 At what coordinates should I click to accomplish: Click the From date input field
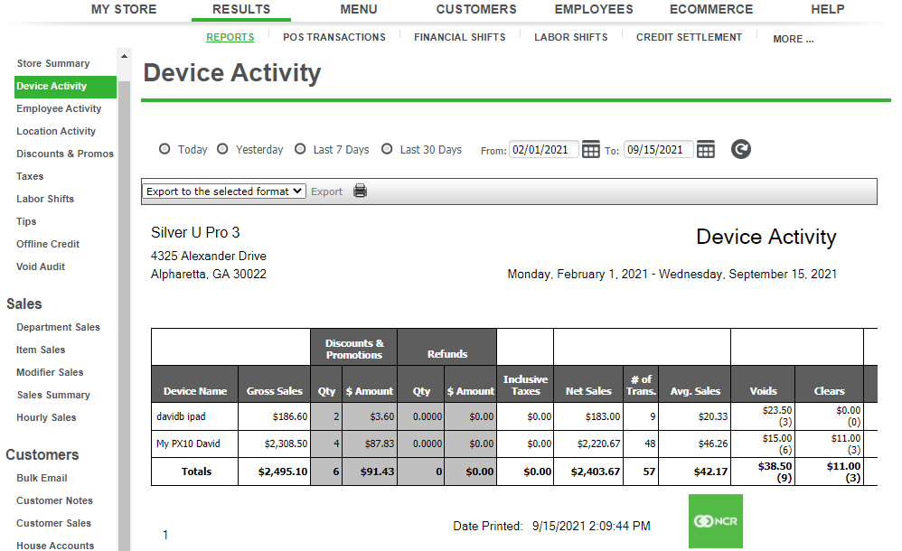tap(543, 150)
